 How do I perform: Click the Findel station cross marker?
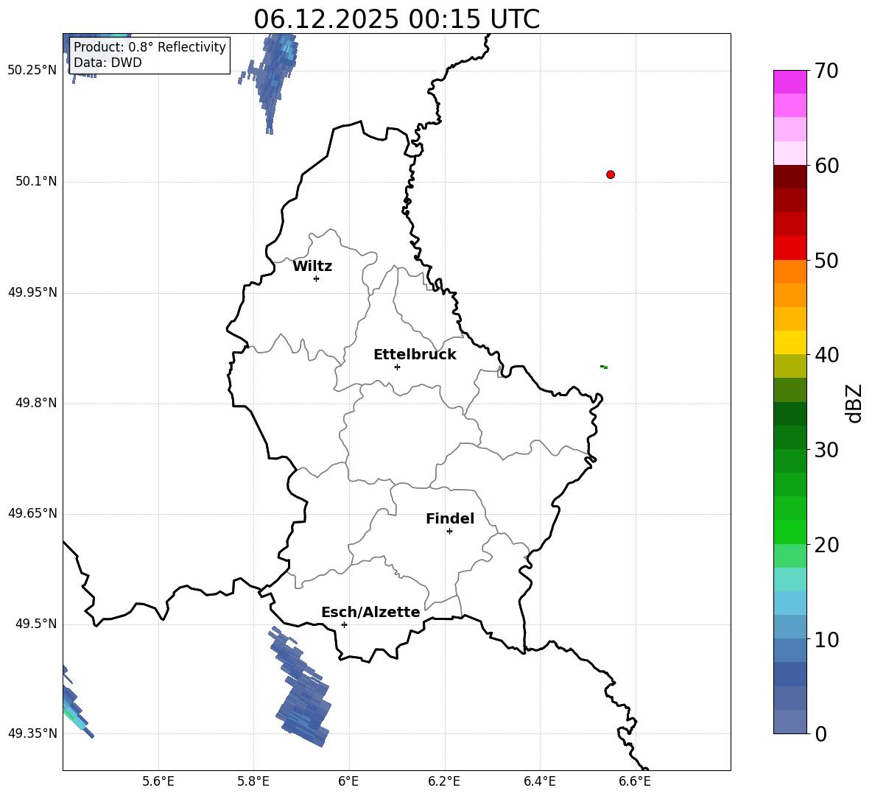click(449, 532)
